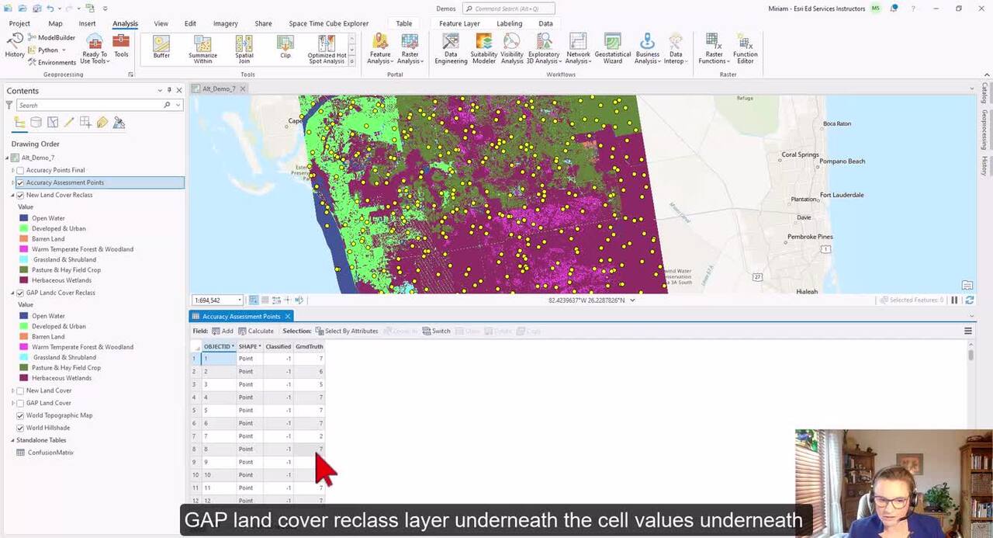The height and width of the screenshot is (538, 993).
Task: Switch to the Imagery ribbon tab
Action: [225, 23]
